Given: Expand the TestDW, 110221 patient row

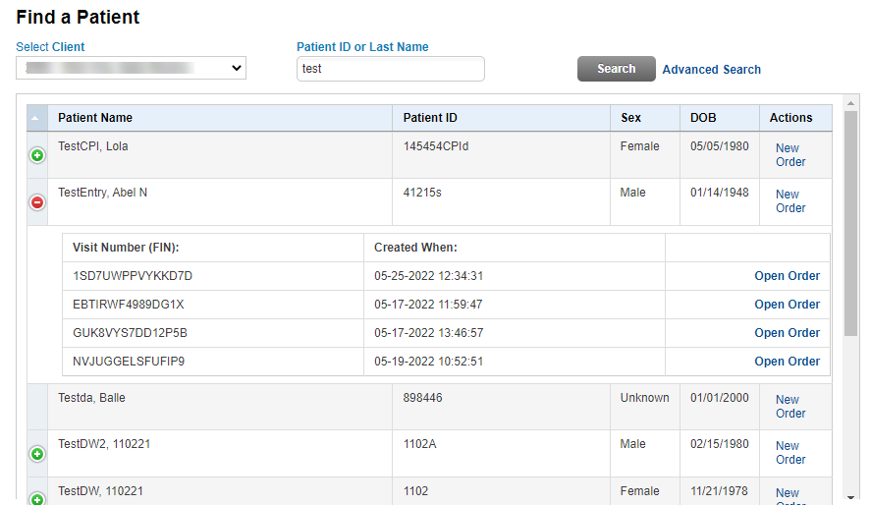Looking at the screenshot, I should point(37,498).
